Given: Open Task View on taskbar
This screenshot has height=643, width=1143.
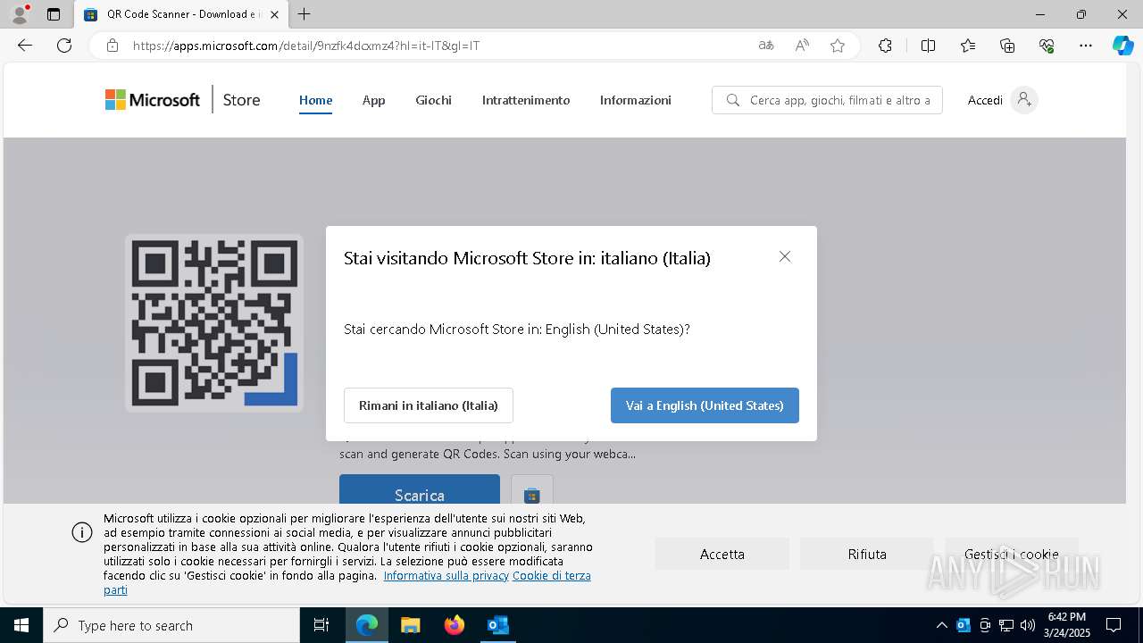Looking at the screenshot, I should (x=321, y=625).
